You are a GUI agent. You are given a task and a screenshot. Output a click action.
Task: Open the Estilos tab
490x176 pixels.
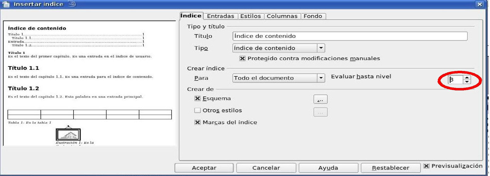click(x=251, y=16)
